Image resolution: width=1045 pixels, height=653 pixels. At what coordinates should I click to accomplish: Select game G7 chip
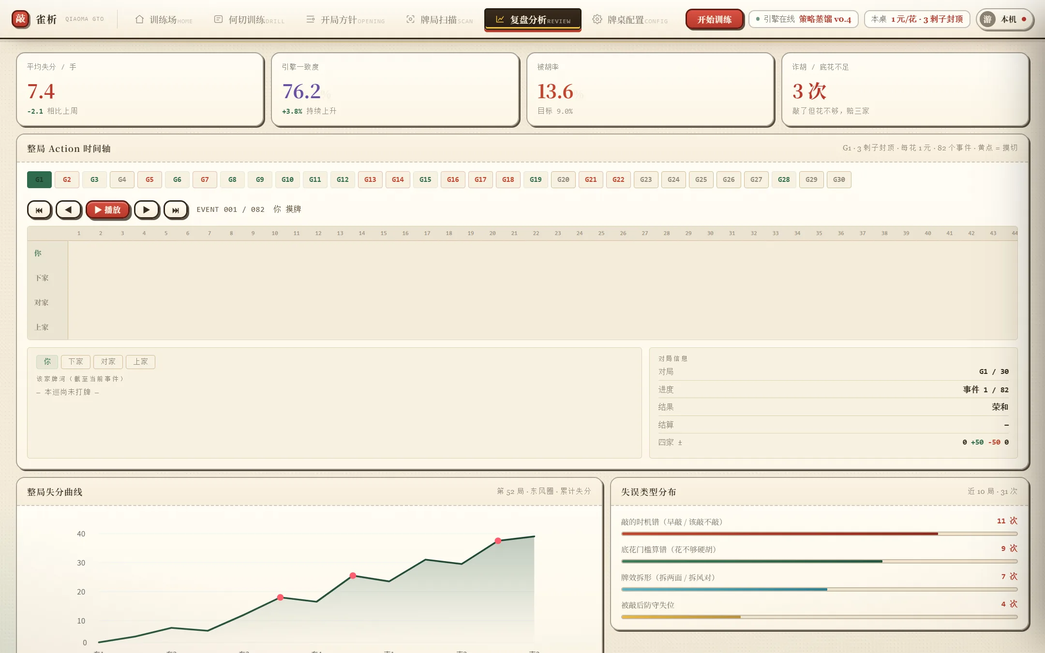click(205, 179)
